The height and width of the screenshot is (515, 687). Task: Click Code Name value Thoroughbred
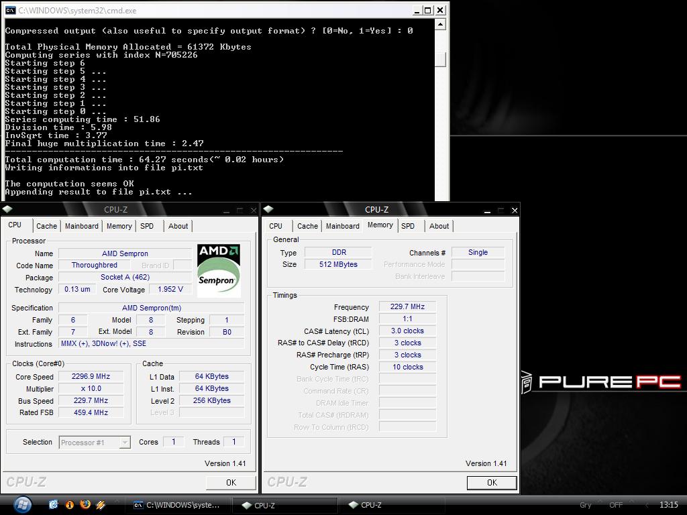[94, 265]
